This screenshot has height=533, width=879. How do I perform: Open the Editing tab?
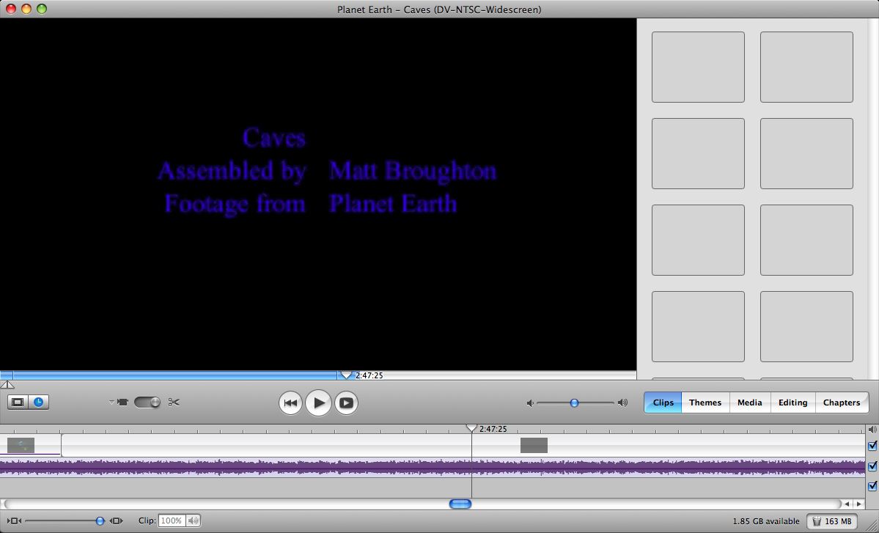(x=792, y=402)
